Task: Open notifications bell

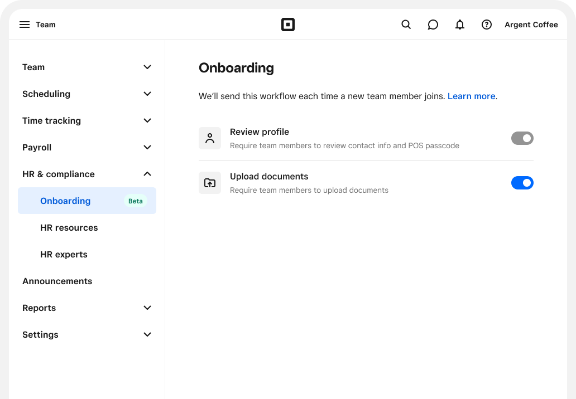Action: pyautogui.click(x=460, y=25)
